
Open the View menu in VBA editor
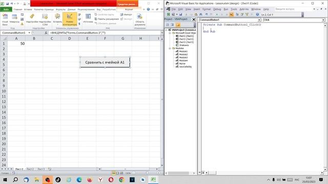[188, 9]
